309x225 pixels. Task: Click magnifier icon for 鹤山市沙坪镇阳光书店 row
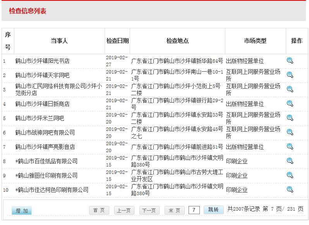(x=290, y=60)
